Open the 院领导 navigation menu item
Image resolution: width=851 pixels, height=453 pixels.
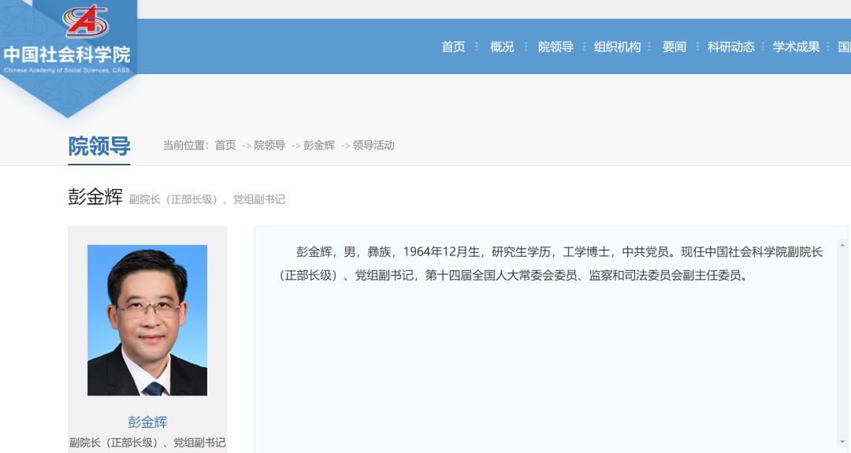coord(556,47)
